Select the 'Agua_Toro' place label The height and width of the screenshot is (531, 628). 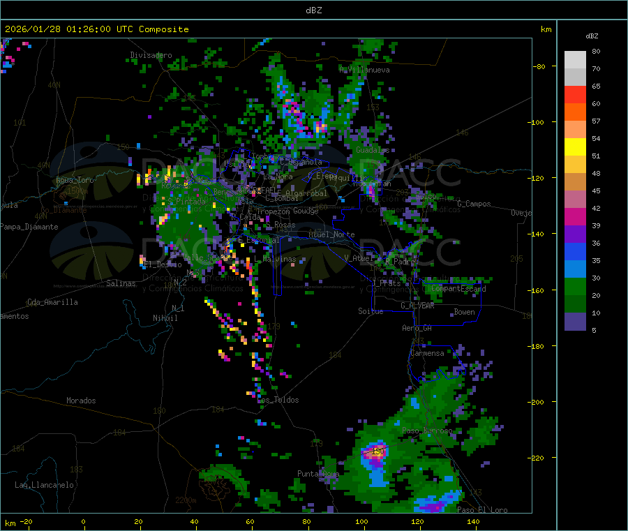pyautogui.click(x=75, y=180)
